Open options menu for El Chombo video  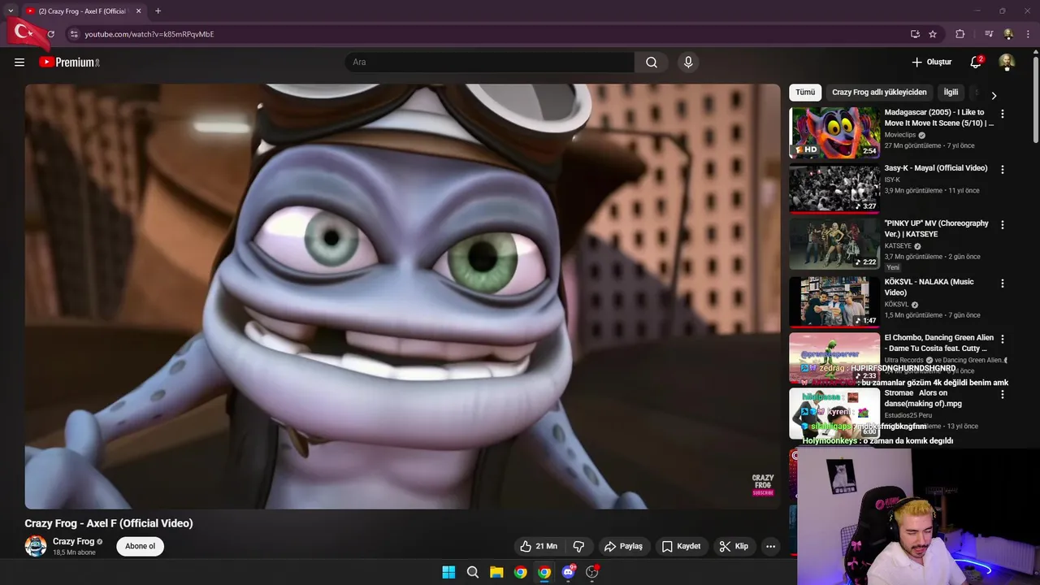[x=1002, y=339]
